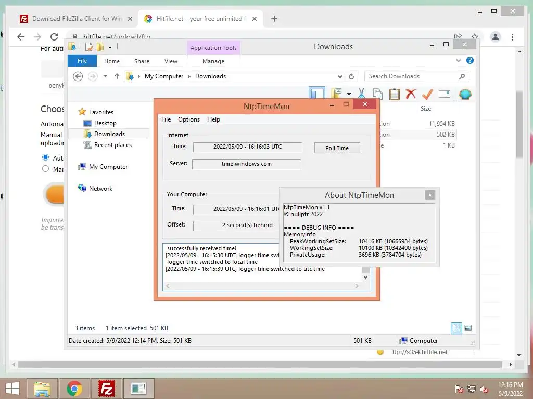
Task: Expand the address bar history dropdown
Action: tap(340, 76)
